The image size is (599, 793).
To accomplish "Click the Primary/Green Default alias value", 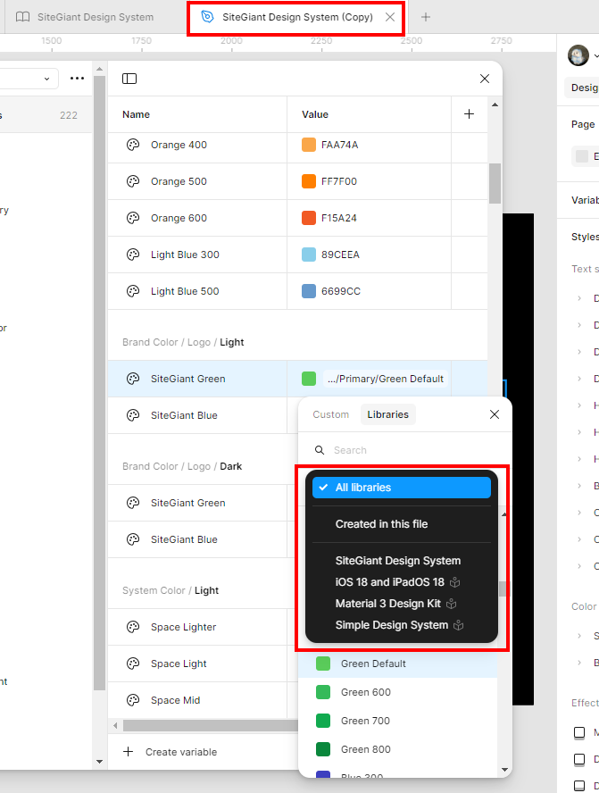I will tap(385, 379).
